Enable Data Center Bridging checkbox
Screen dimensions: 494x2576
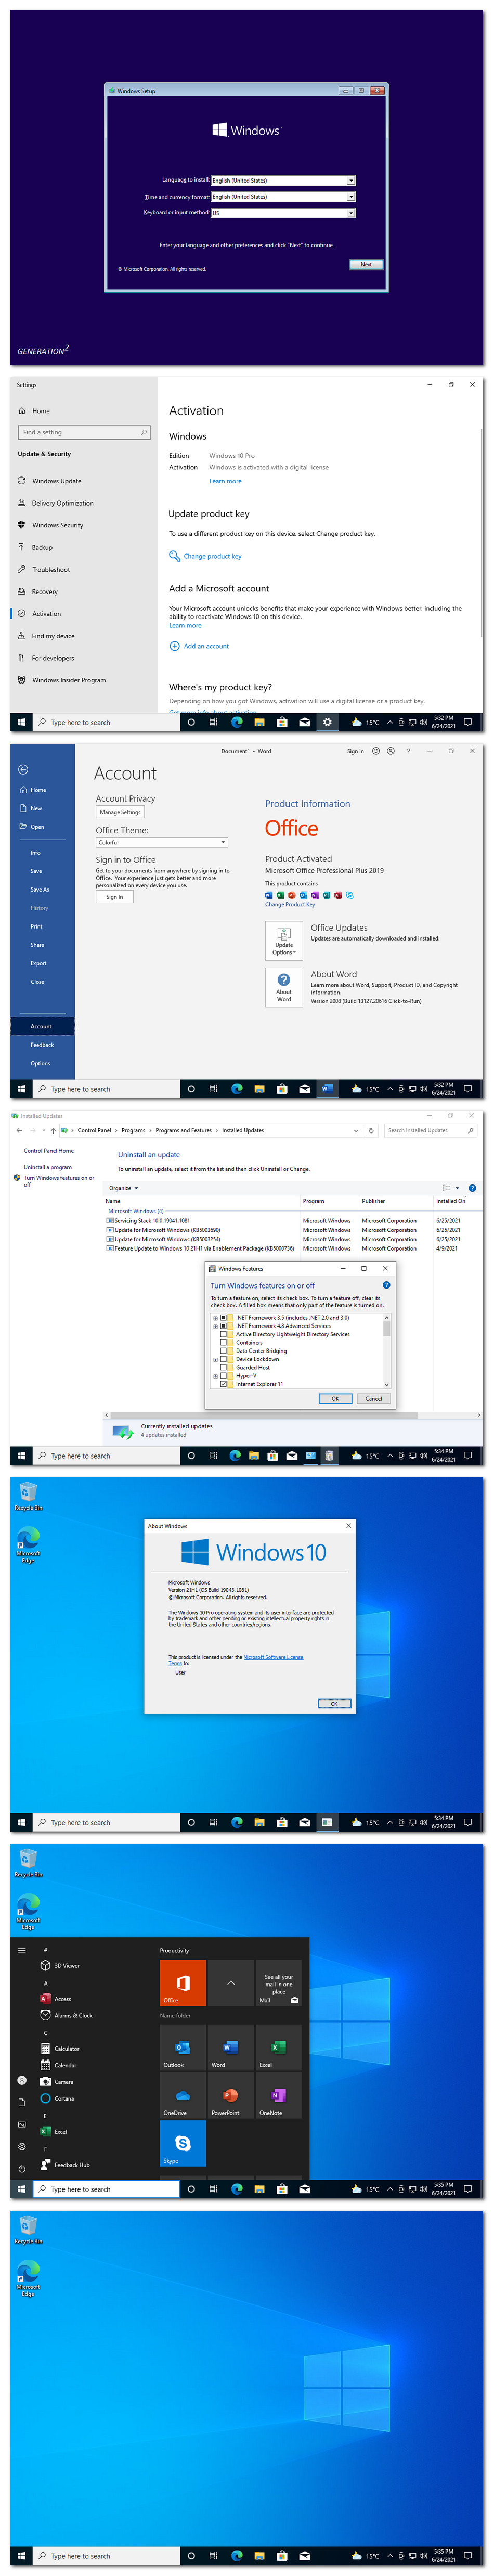223,1351
